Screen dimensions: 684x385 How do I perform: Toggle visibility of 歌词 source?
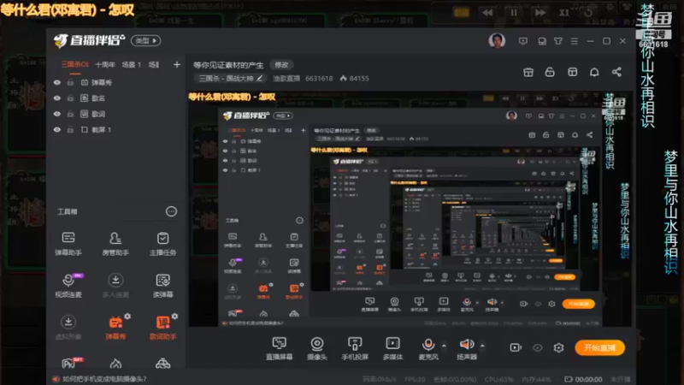[57, 114]
